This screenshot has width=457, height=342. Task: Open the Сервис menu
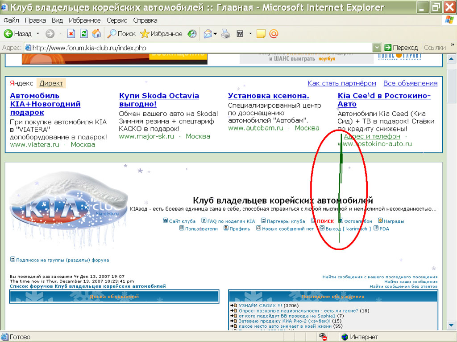click(x=117, y=20)
